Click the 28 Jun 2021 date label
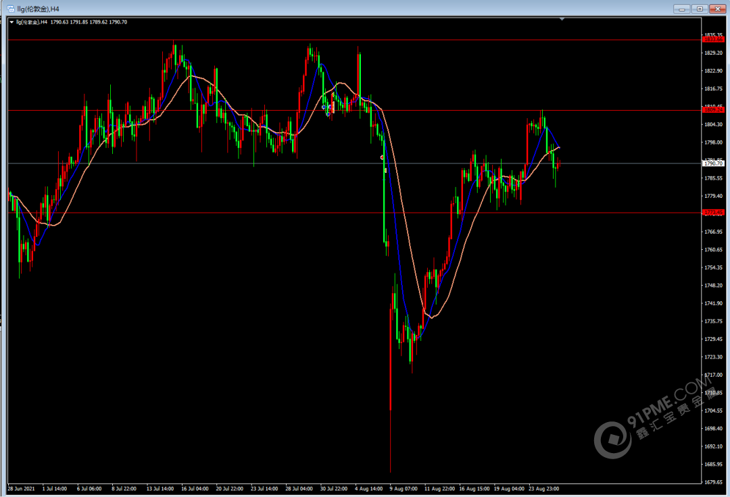This screenshot has height=497, width=730. click(x=20, y=488)
